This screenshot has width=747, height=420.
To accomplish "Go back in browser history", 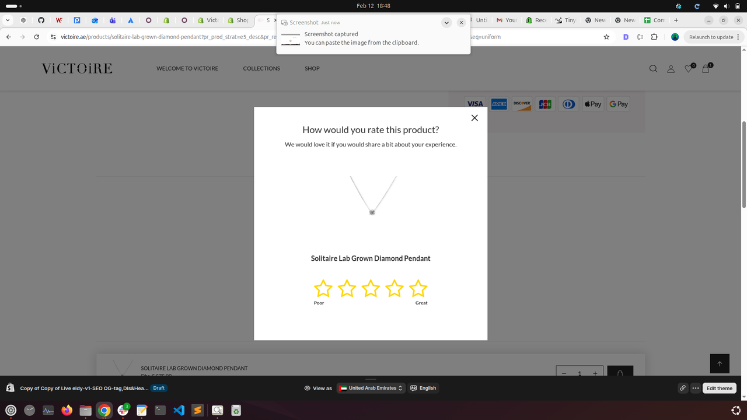I will click(x=8, y=37).
